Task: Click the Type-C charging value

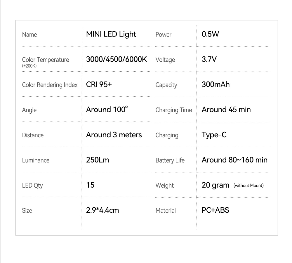Action: [x=214, y=135]
